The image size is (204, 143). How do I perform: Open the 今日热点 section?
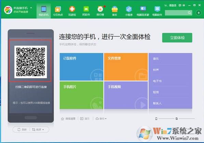(x=58, y=11)
